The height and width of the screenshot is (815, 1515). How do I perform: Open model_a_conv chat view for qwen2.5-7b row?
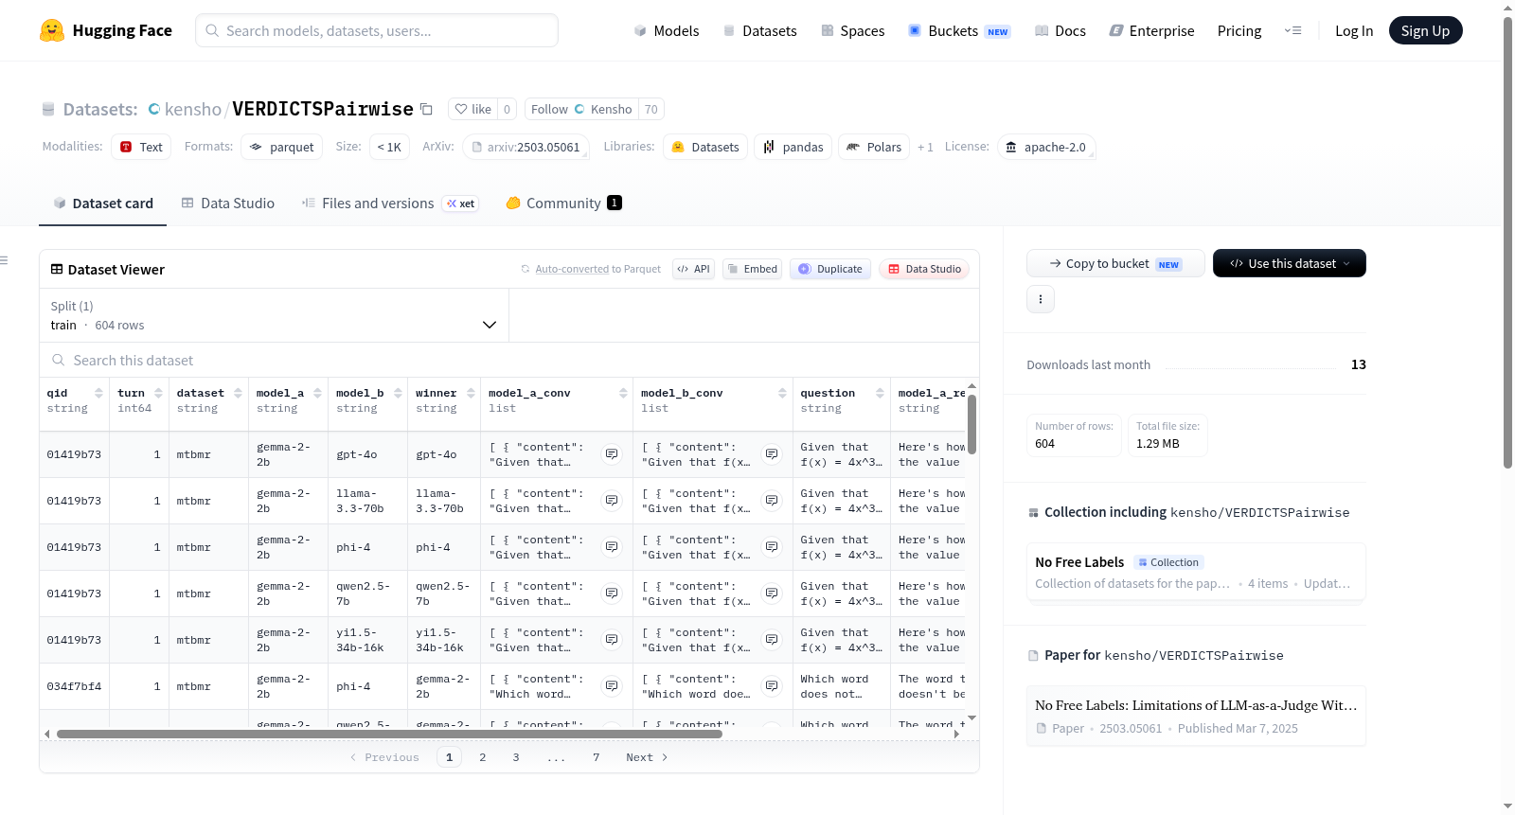click(x=612, y=594)
